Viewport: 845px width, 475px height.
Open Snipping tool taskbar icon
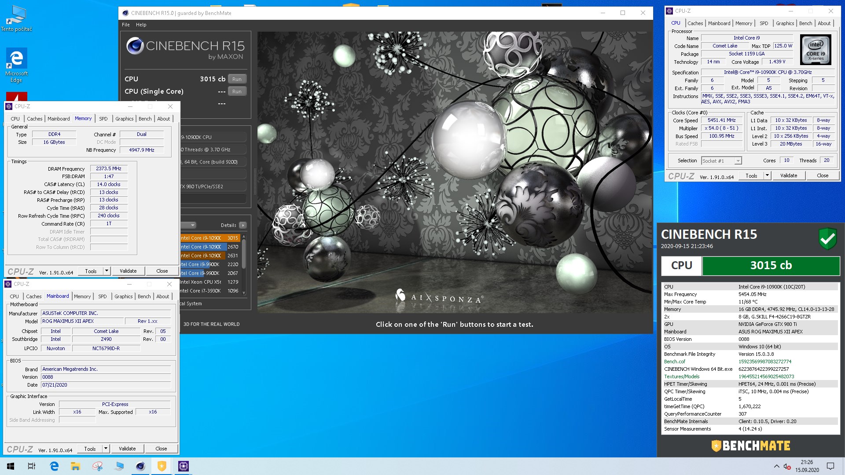click(97, 466)
